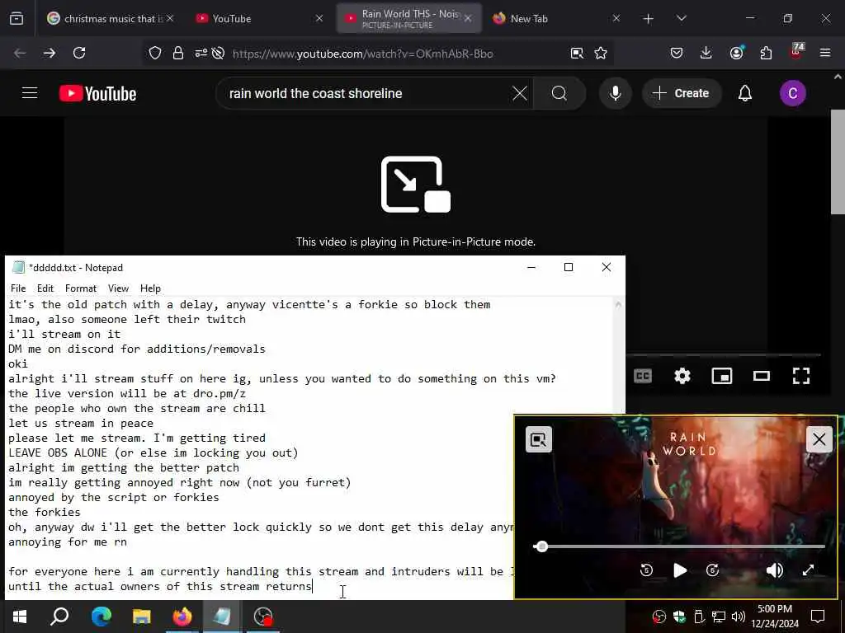This screenshot has height=633, width=845.
Task: Open the extension icon with 74 badge
Action: coord(796,52)
